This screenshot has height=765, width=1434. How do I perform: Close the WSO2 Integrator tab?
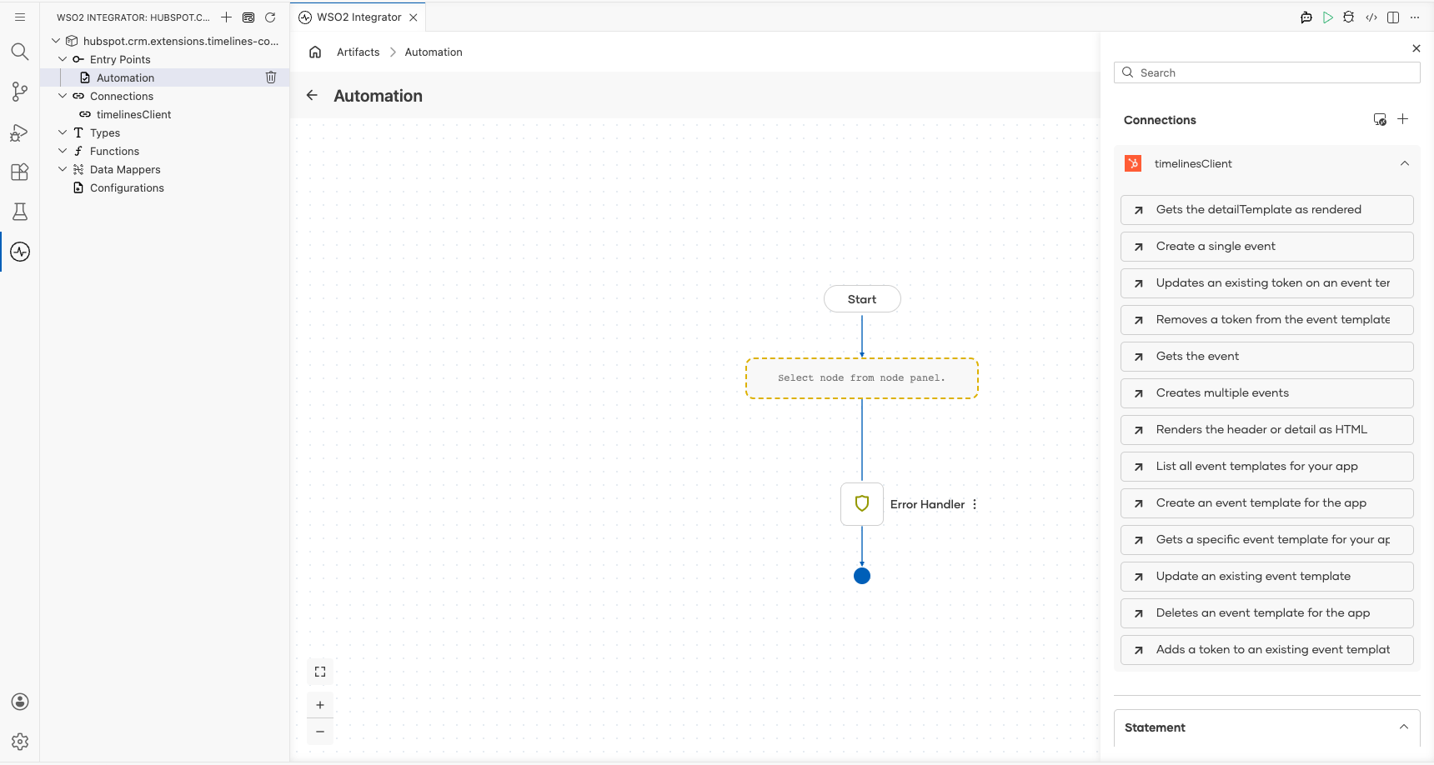[414, 17]
